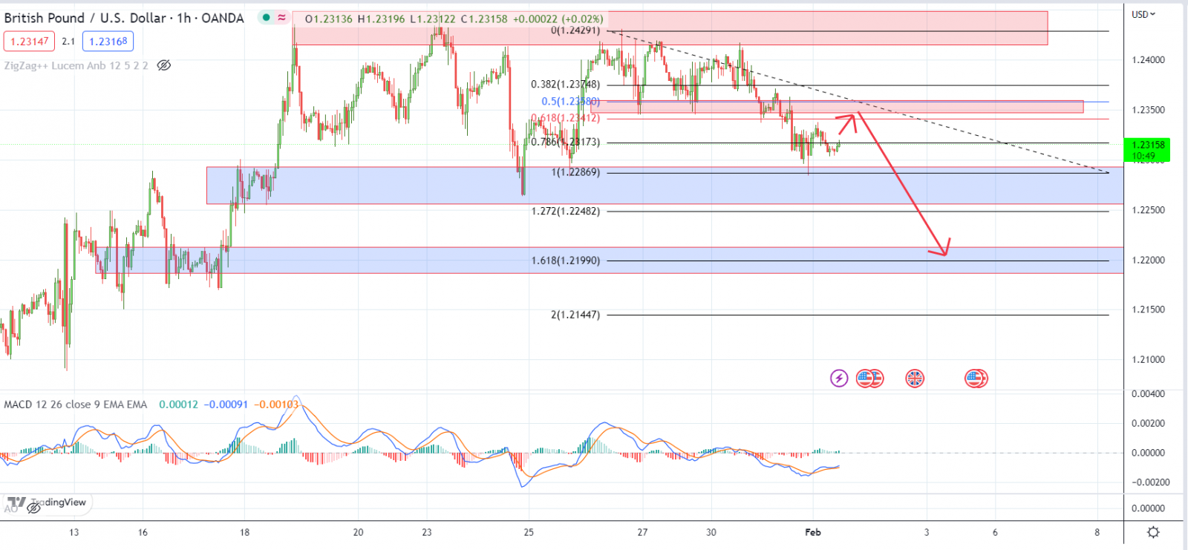1188x550 pixels.
Task: Select the AO indicator label
Action: pos(10,508)
